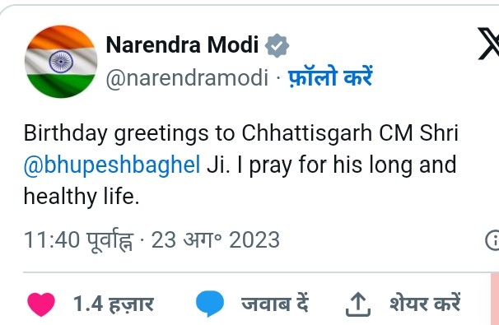Viewport: 499px width, 325px height.
Task: Open the tweet info icon
Action: point(492,240)
